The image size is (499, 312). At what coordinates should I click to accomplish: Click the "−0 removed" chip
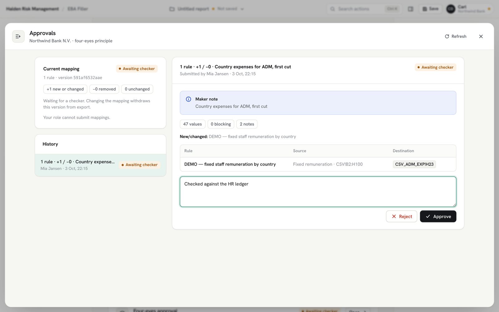[x=104, y=89]
